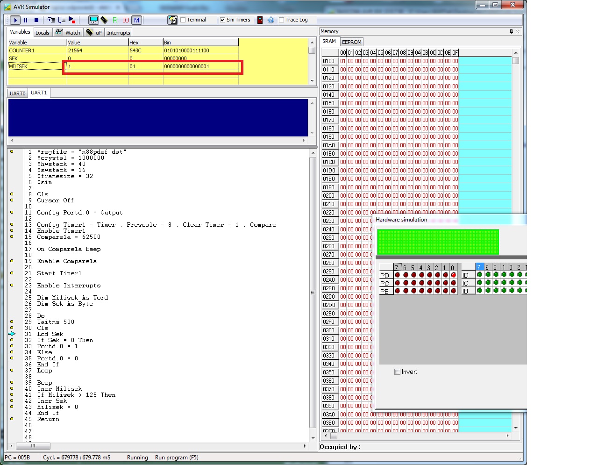Toggle the PD bit 0 LED
The image size is (598, 465).
453,275
